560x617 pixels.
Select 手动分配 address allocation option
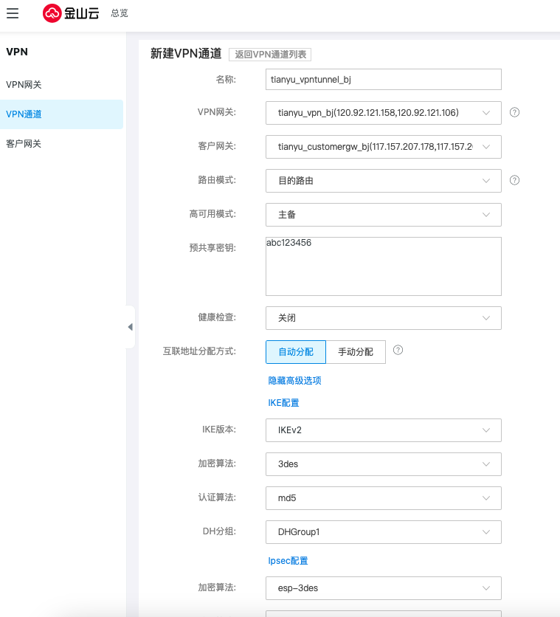tap(356, 352)
